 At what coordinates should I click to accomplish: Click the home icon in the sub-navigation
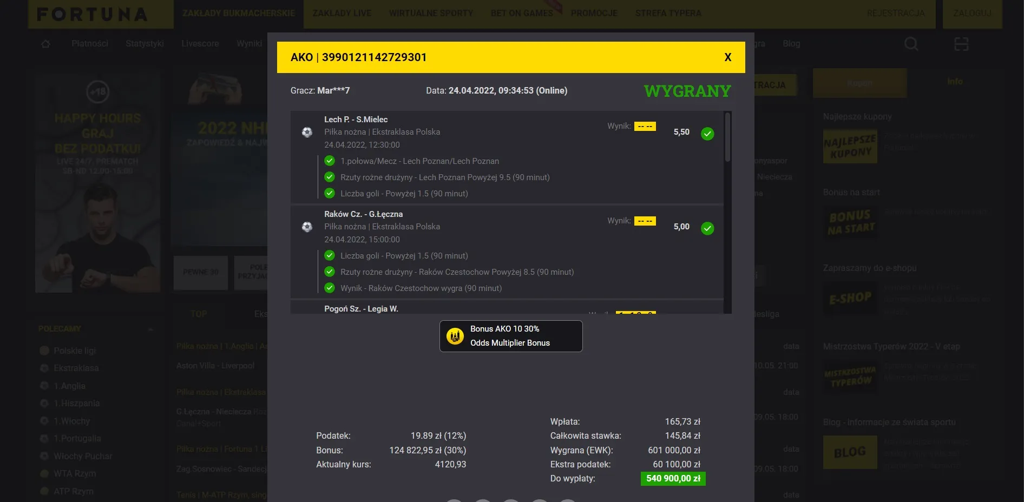46,44
